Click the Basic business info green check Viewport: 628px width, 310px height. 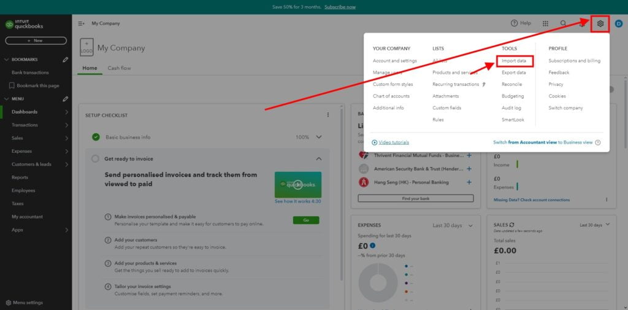coord(96,137)
